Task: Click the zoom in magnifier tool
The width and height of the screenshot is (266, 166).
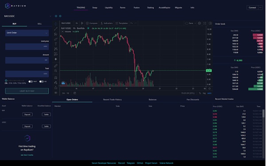Action: click(56, 71)
